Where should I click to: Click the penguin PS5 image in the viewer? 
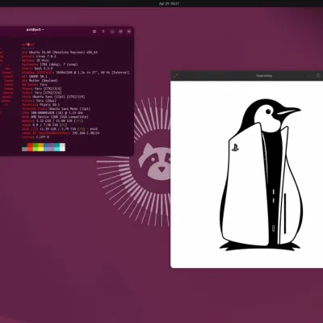pyautogui.click(x=260, y=175)
